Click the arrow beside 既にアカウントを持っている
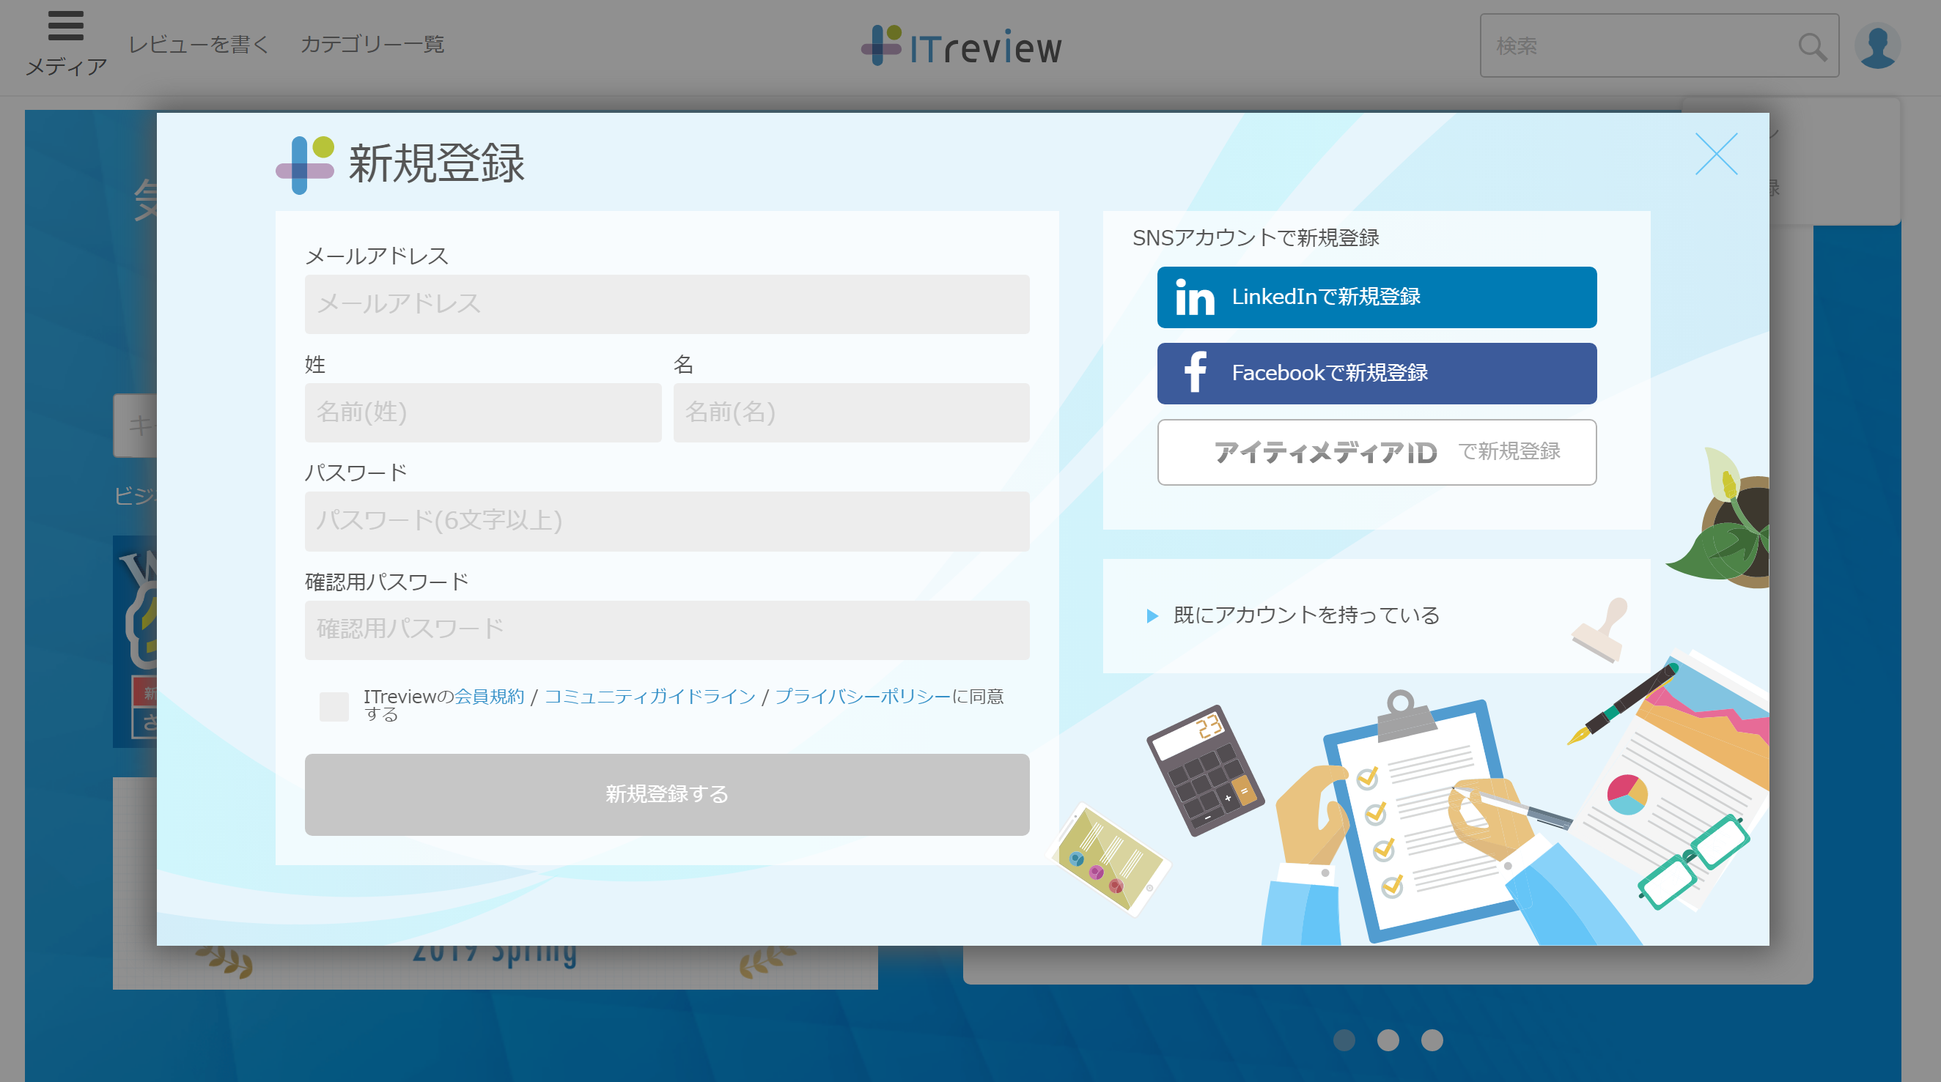The width and height of the screenshot is (1941, 1082). 1152,616
